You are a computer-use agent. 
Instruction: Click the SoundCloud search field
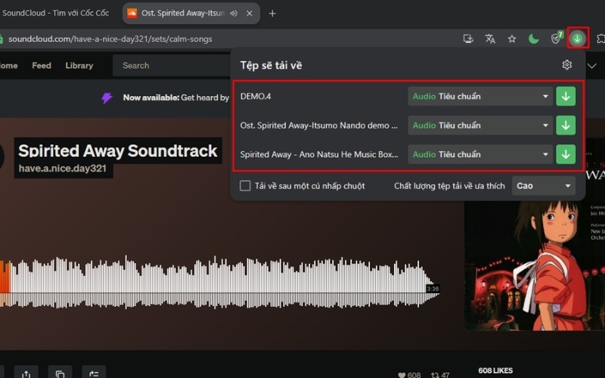coord(170,66)
